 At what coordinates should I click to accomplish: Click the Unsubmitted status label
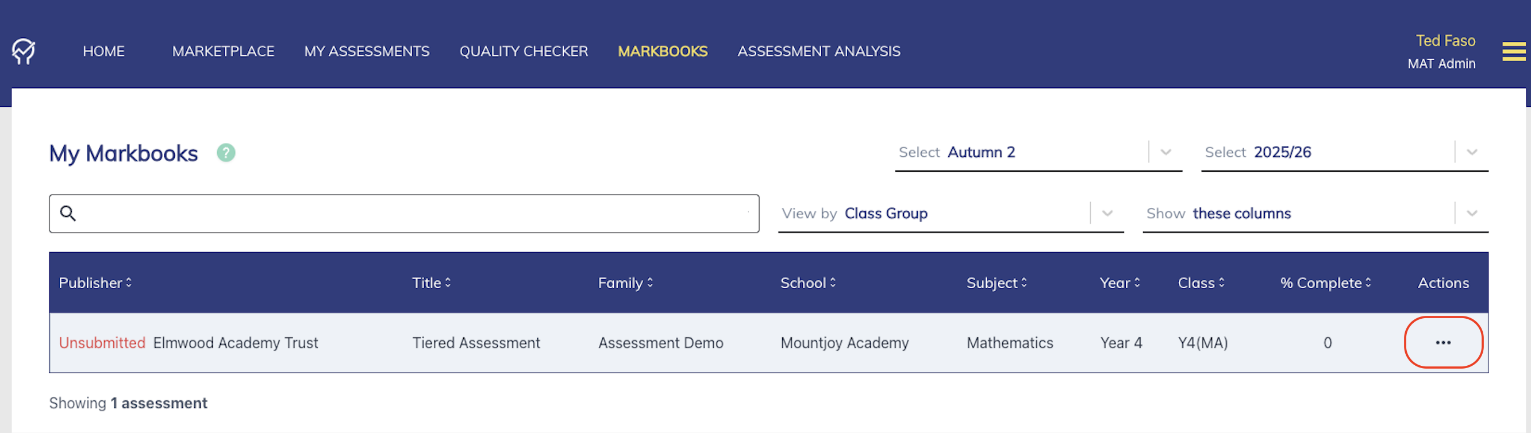coord(102,343)
